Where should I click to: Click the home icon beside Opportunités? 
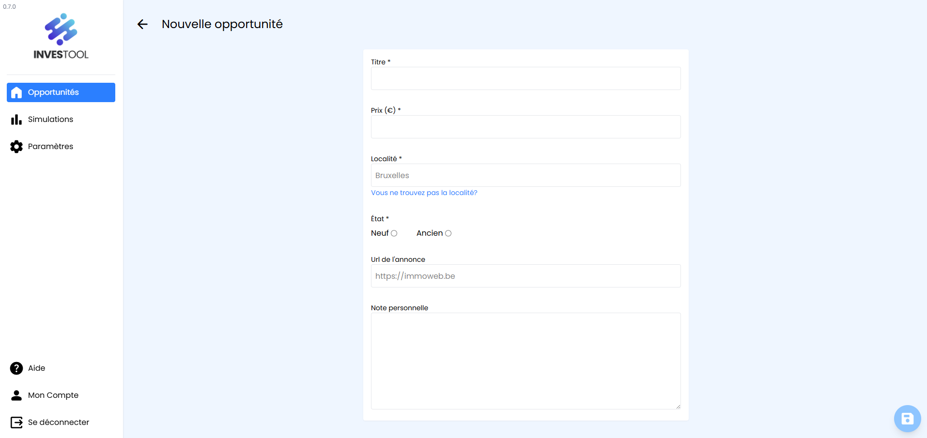coord(16,92)
